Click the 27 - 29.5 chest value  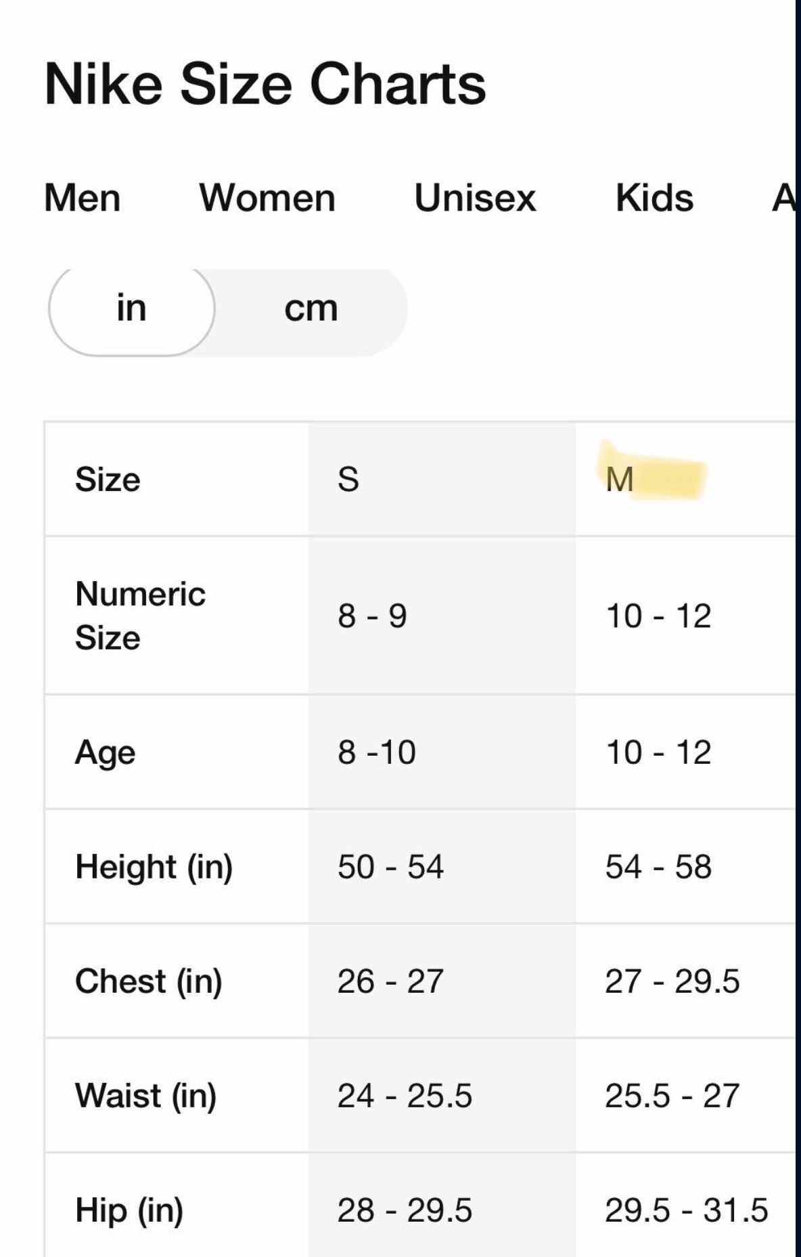(672, 981)
